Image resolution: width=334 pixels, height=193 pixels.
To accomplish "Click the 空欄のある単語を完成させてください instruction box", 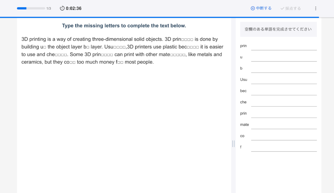I will [x=278, y=29].
